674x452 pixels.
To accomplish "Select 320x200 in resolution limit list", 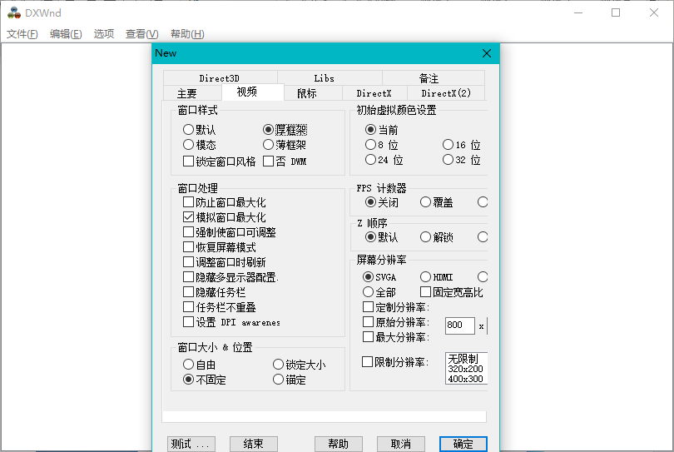I will (x=466, y=369).
